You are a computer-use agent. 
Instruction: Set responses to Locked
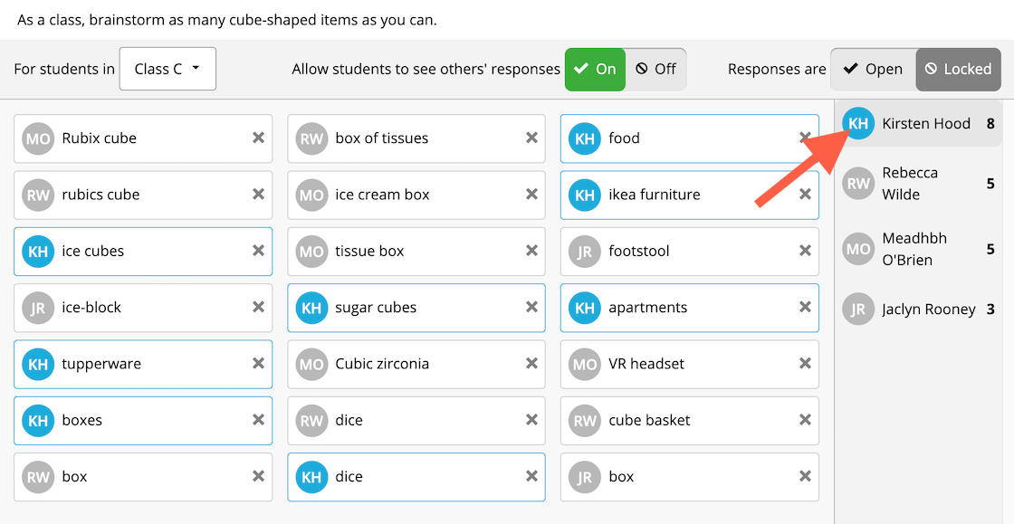pyautogui.click(x=959, y=69)
